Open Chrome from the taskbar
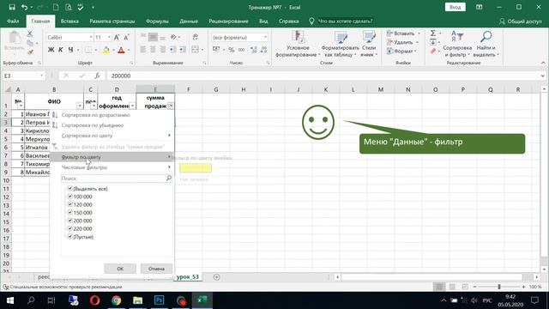549x309 pixels. click(x=117, y=300)
